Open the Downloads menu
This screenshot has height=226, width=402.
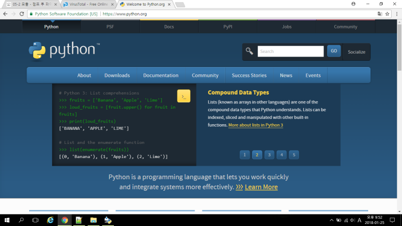click(117, 75)
